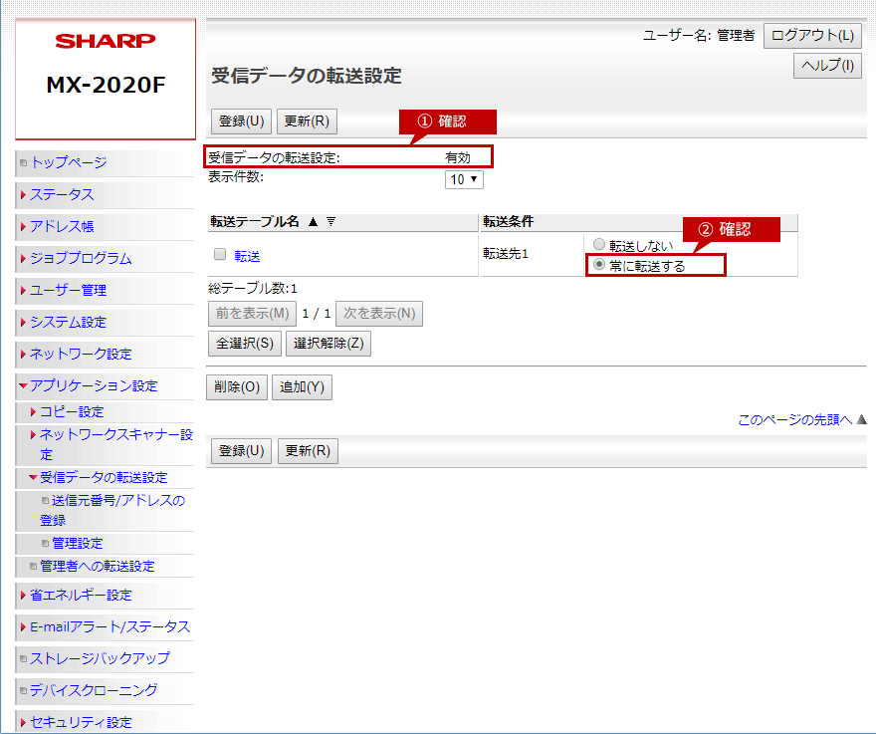Click the top-of-page arrow icon

(862, 420)
